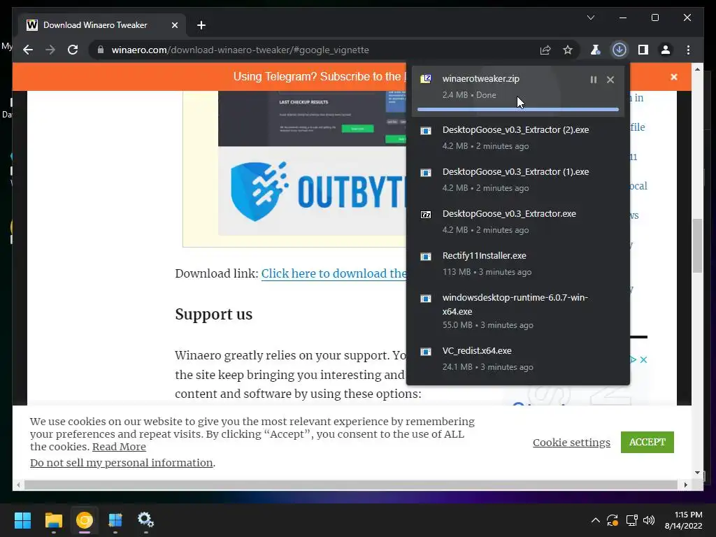Open clock and date 1:15 PM
Viewport: 716px width, 537px height.
coord(684,520)
